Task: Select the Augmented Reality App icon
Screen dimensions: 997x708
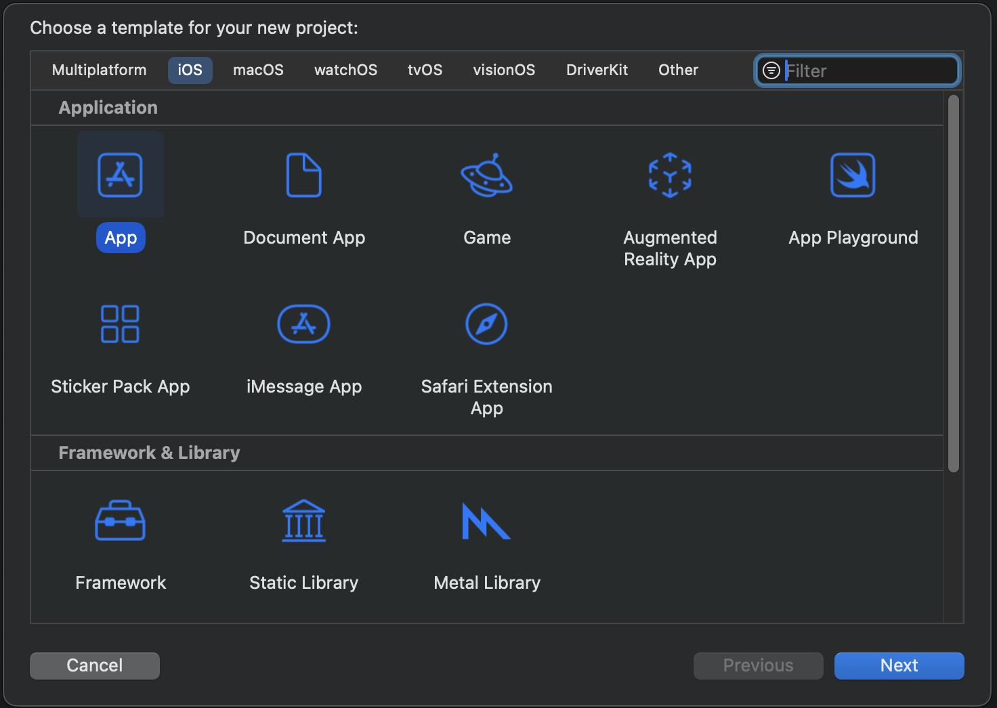Action: 670,175
